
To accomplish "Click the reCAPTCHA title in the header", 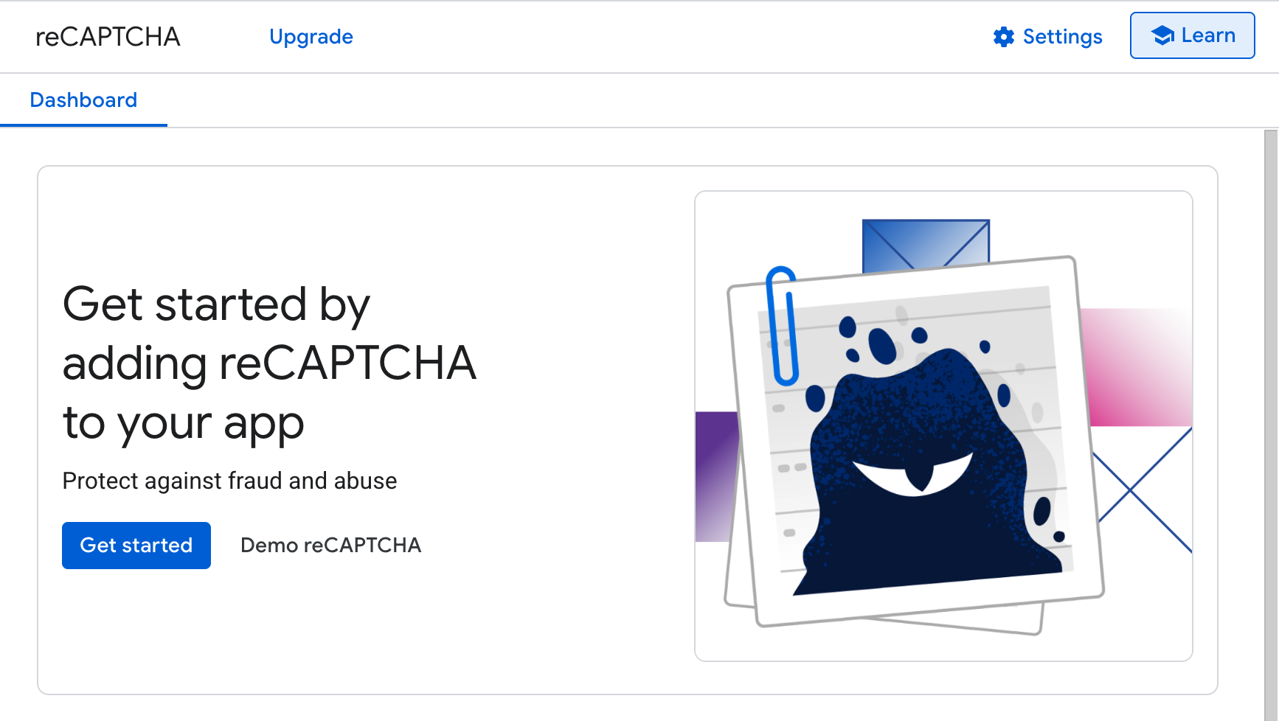I will click(x=108, y=37).
